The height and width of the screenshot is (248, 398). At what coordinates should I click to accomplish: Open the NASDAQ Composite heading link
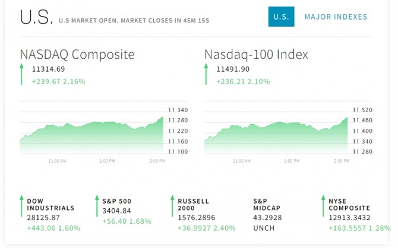click(x=77, y=55)
